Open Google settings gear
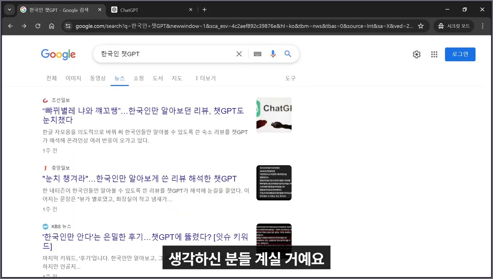 pyautogui.click(x=417, y=54)
